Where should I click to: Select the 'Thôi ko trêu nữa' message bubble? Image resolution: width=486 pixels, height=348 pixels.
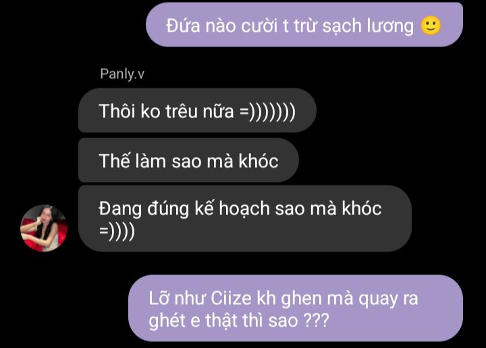197,111
